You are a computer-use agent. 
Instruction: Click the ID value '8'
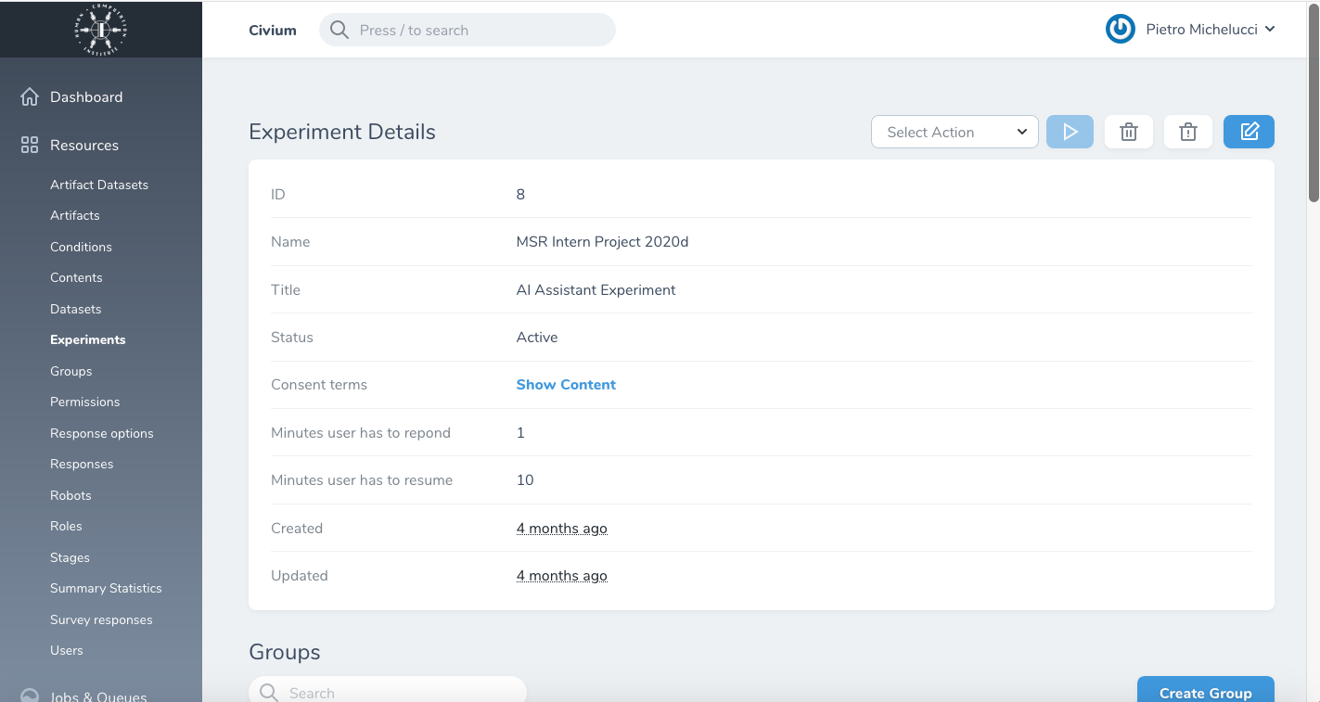click(520, 195)
